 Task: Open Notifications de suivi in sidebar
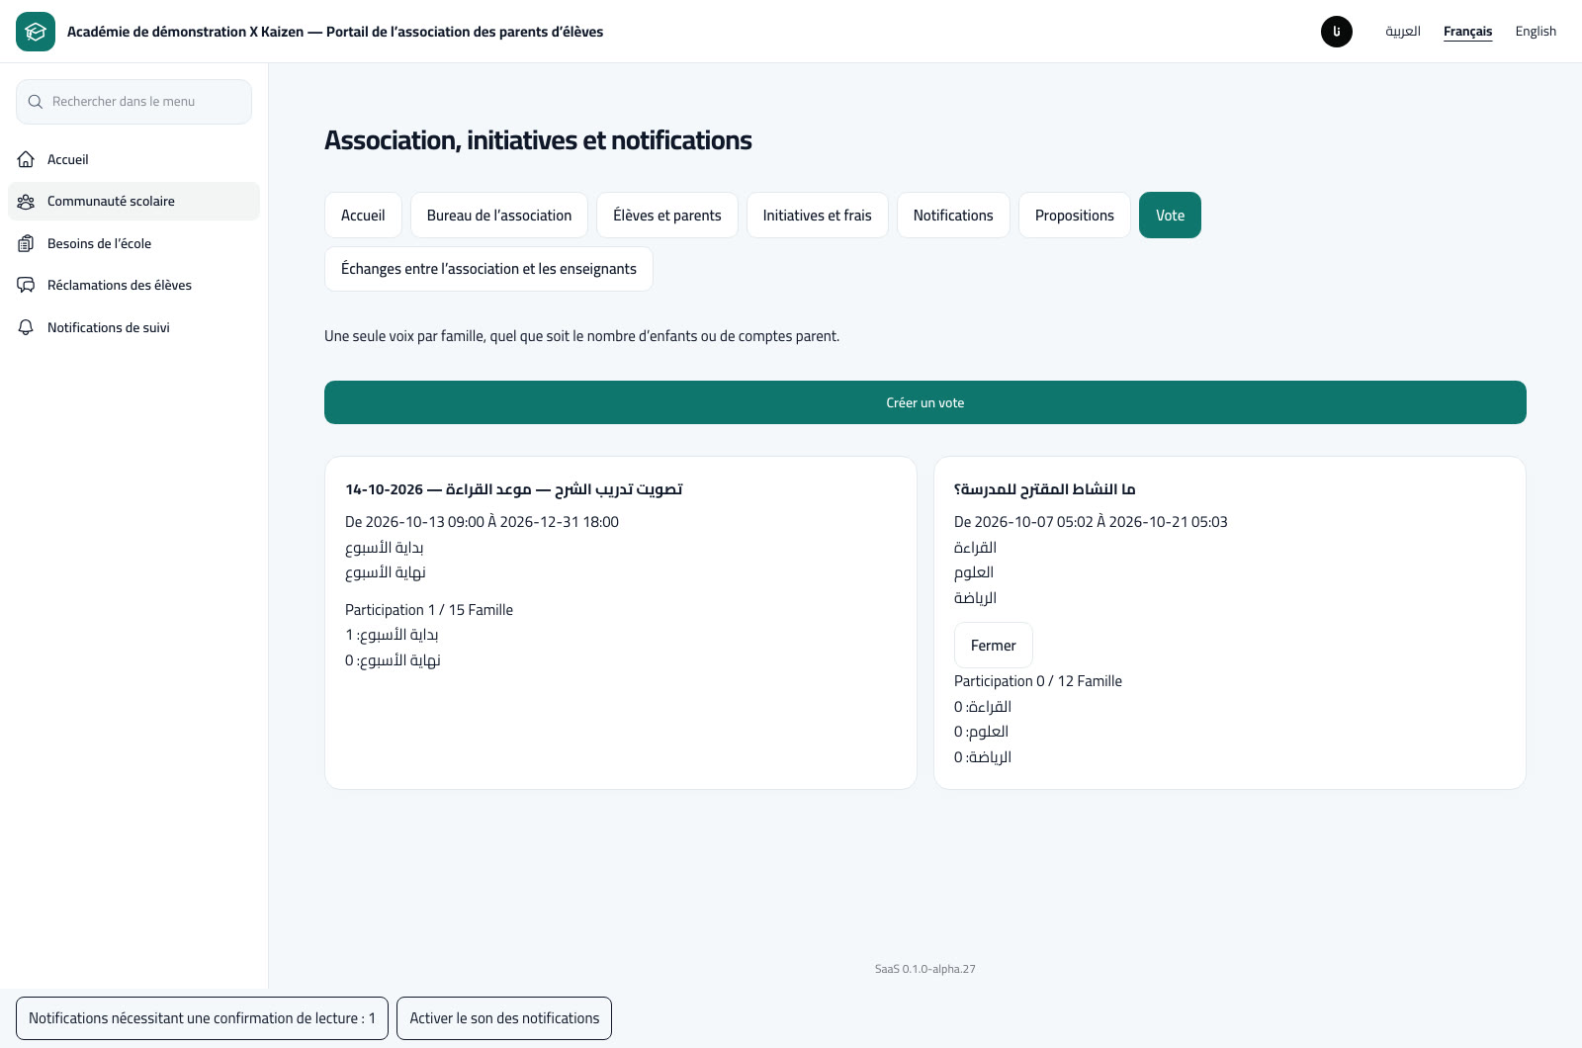click(x=133, y=327)
